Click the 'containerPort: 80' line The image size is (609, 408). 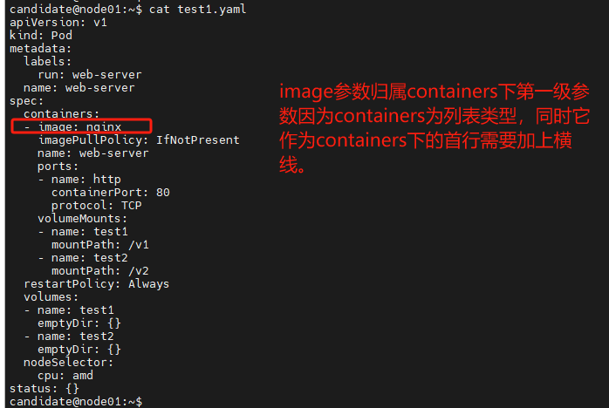110,192
